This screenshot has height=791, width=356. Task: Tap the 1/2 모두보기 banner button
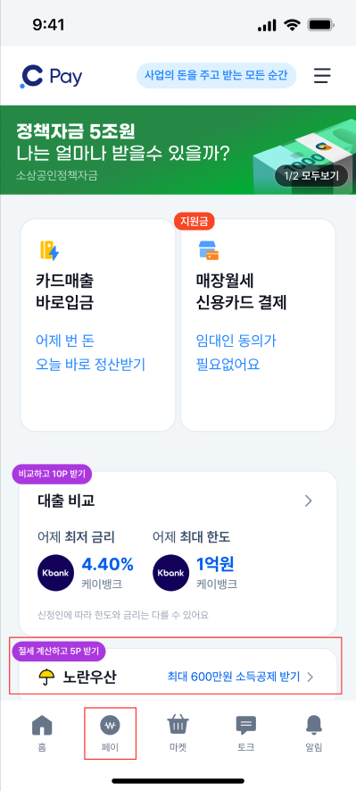(x=311, y=176)
